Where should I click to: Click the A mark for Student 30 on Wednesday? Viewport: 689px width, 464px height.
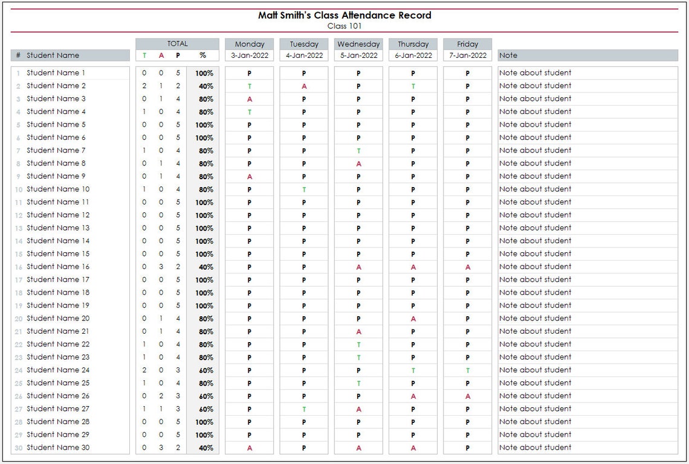pos(358,447)
